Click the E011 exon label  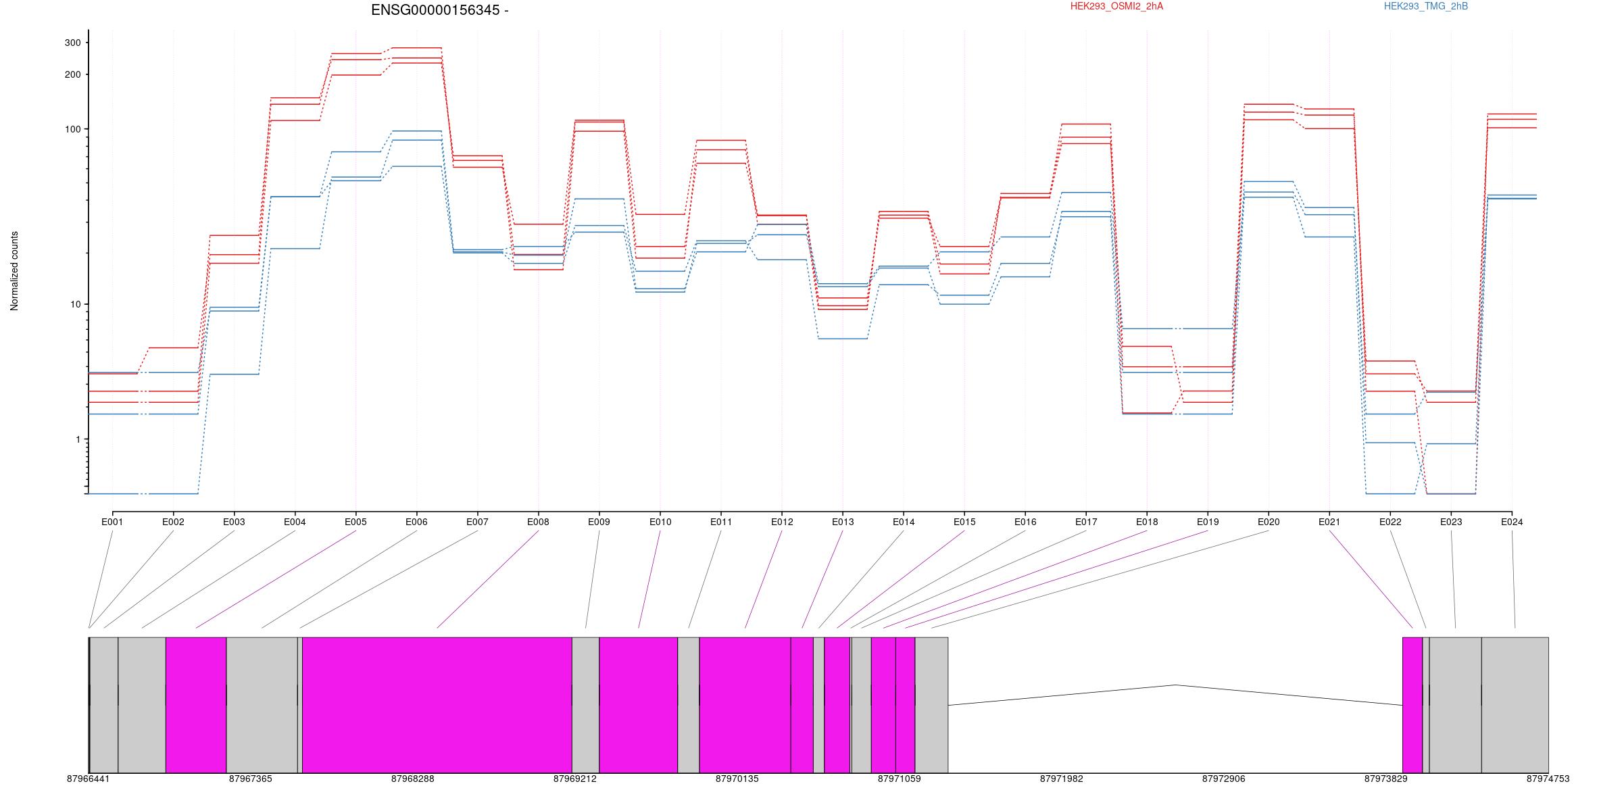tap(721, 522)
